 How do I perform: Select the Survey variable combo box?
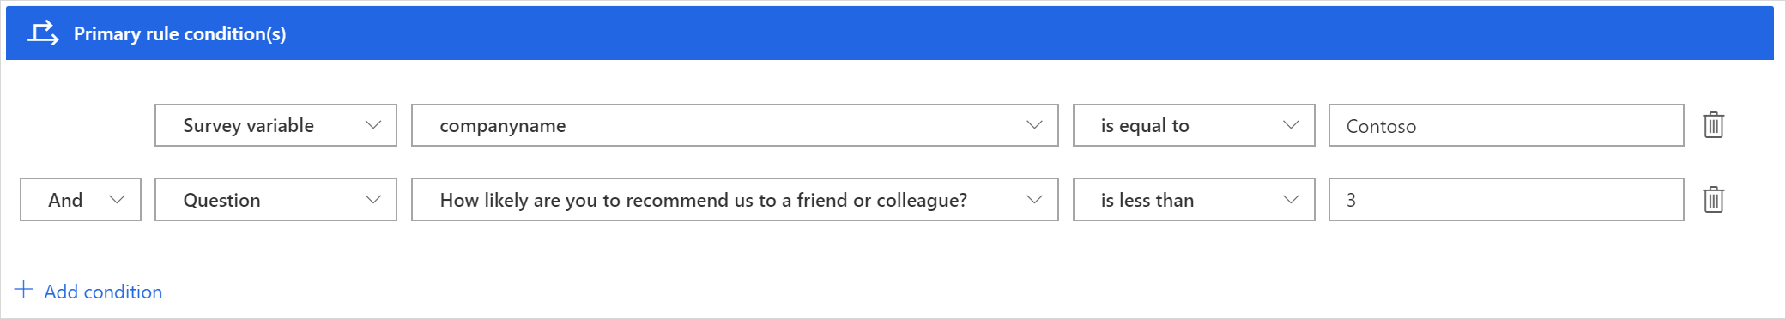(275, 125)
